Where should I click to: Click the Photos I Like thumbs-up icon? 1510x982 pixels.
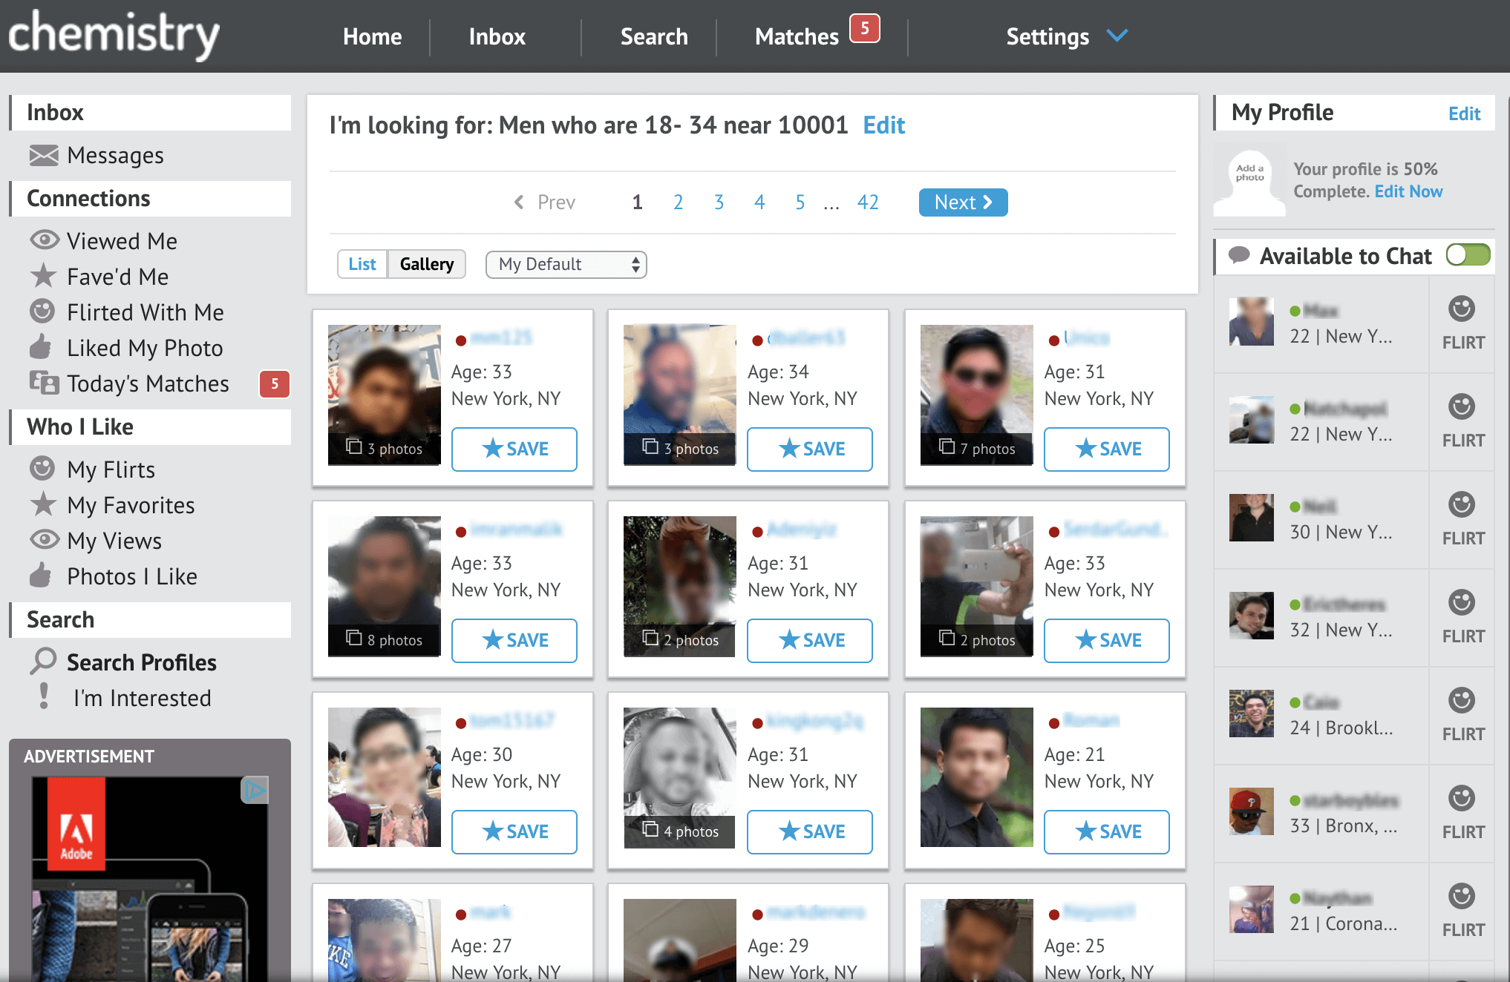pos(41,575)
